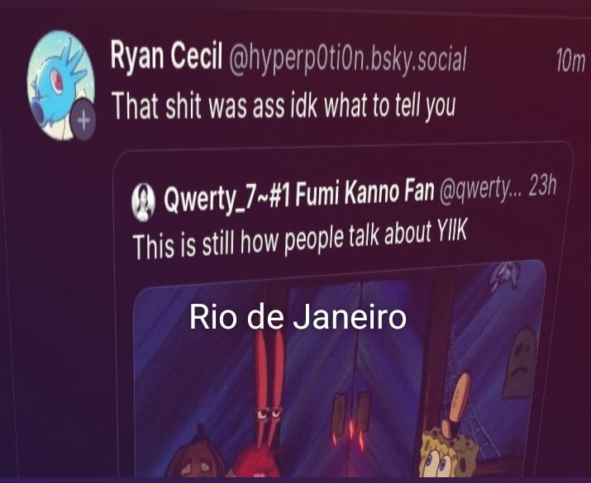Image resolution: width=591 pixels, height=483 pixels.
Task: Open the Ryan Cecil display name
Action: 166,55
